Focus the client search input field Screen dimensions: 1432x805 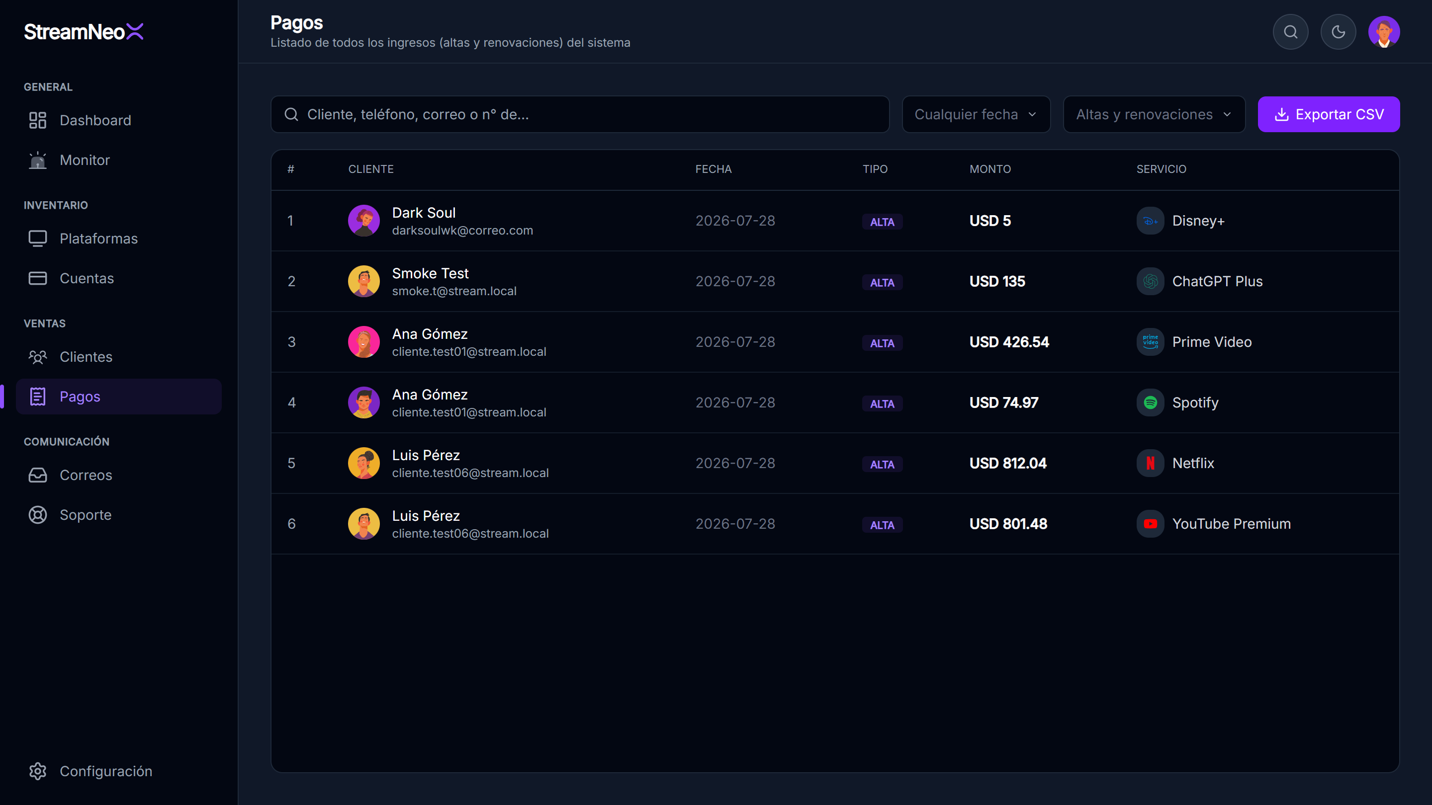580,114
